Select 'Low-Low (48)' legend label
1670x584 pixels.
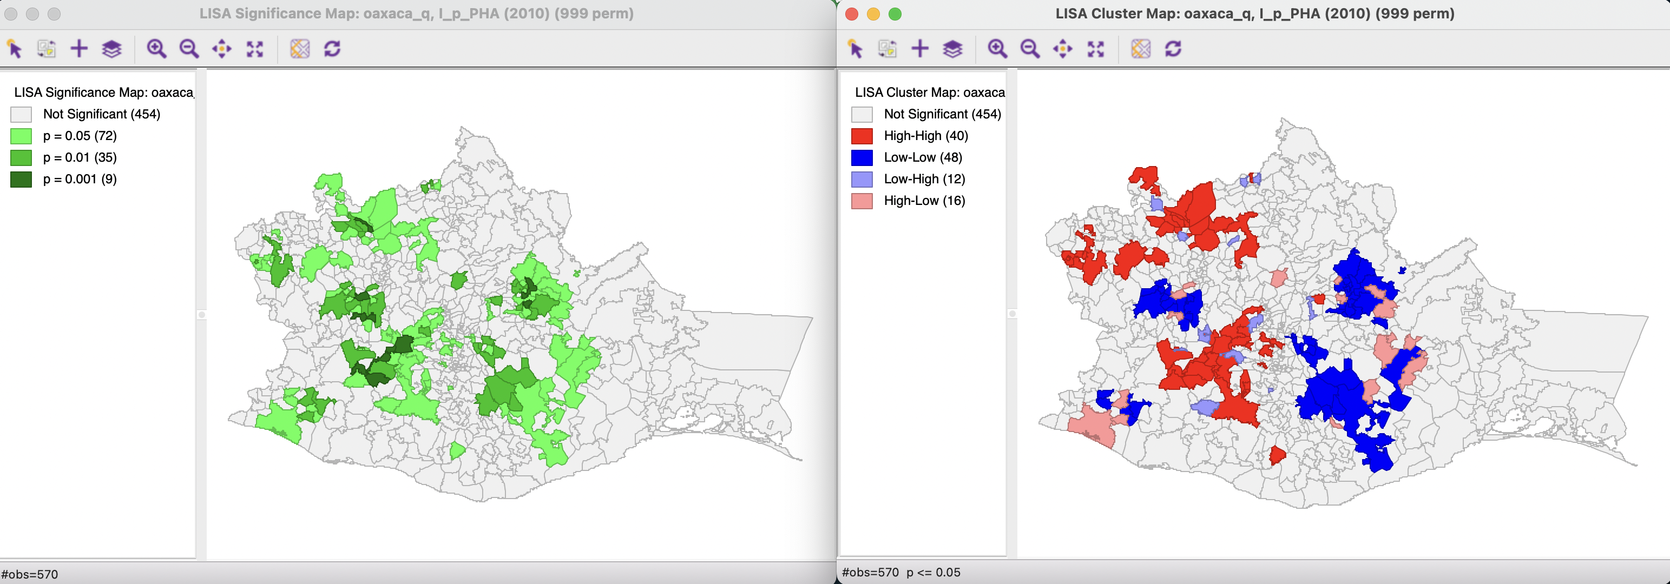point(923,157)
